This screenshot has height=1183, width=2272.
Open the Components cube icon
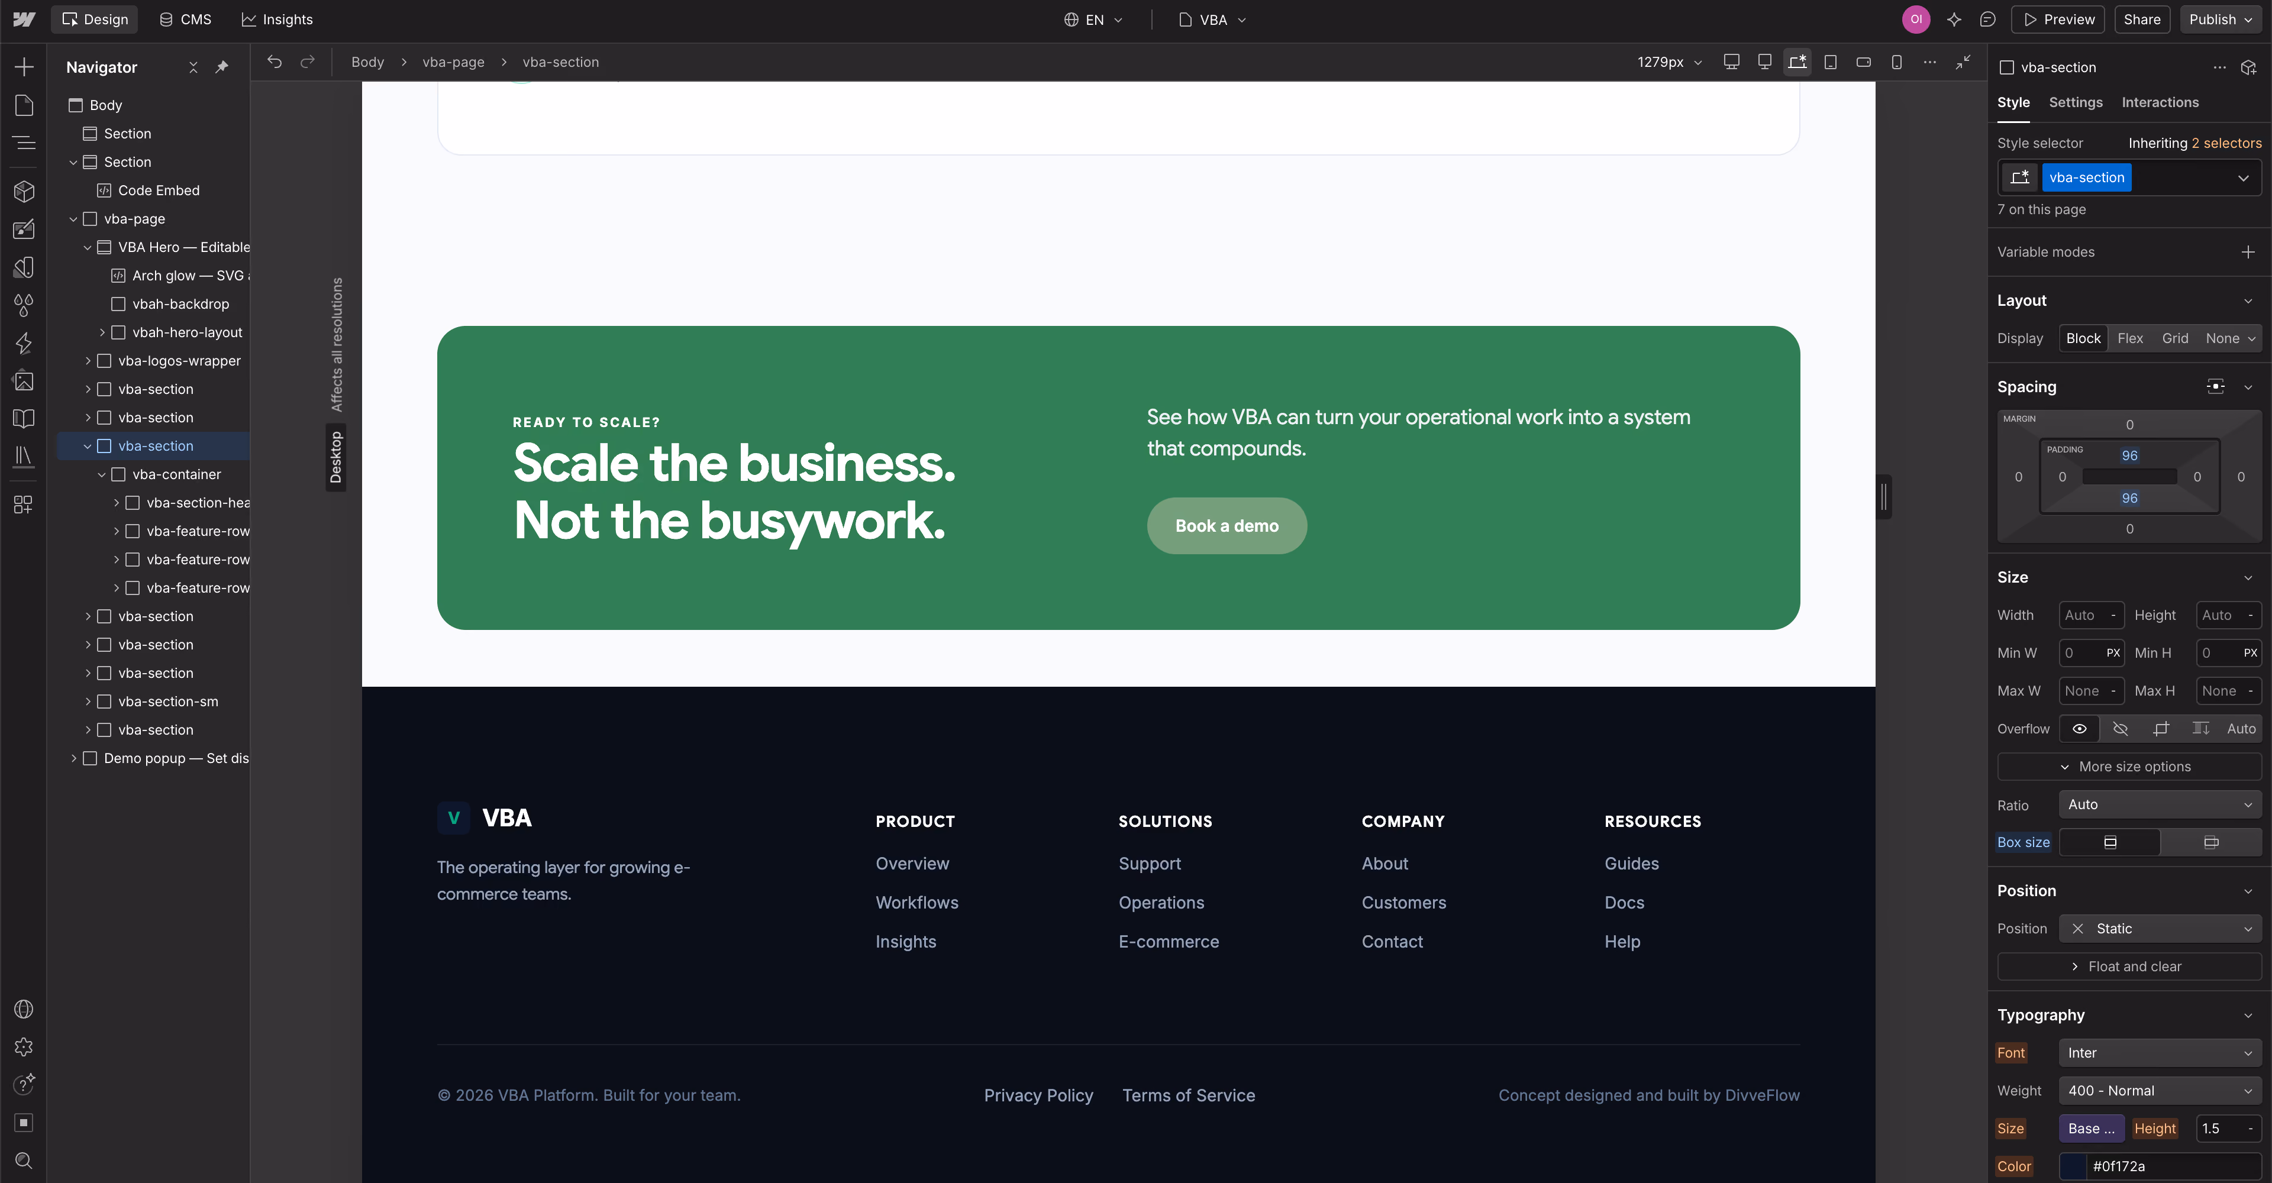[x=24, y=191]
